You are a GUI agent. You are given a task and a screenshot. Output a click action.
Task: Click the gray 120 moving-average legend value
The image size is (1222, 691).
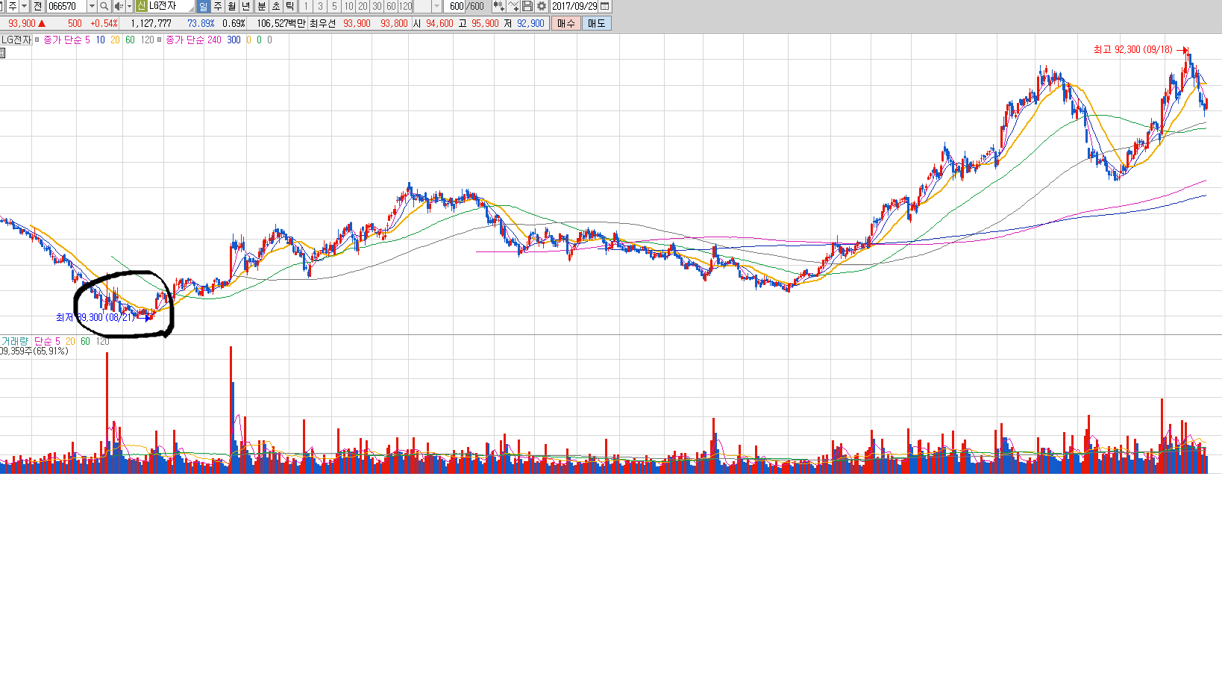147,40
